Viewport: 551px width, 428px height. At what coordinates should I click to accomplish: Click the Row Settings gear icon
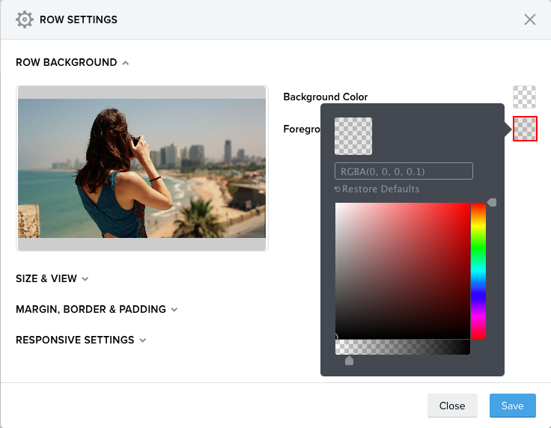point(25,19)
